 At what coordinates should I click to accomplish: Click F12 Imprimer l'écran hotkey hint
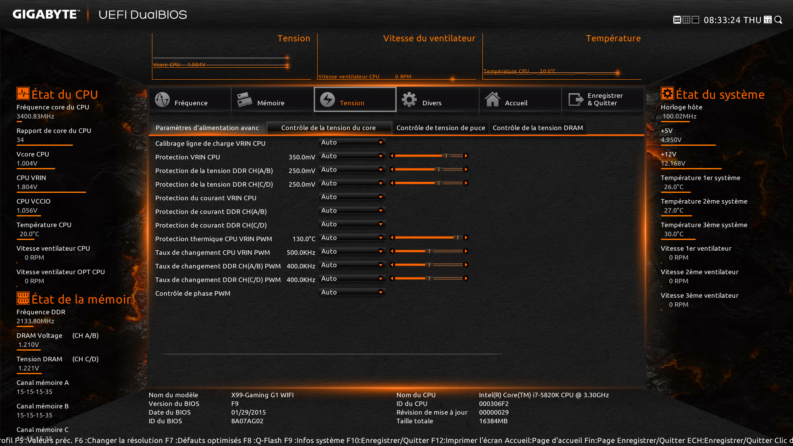pyautogui.click(x=467, y=440)
